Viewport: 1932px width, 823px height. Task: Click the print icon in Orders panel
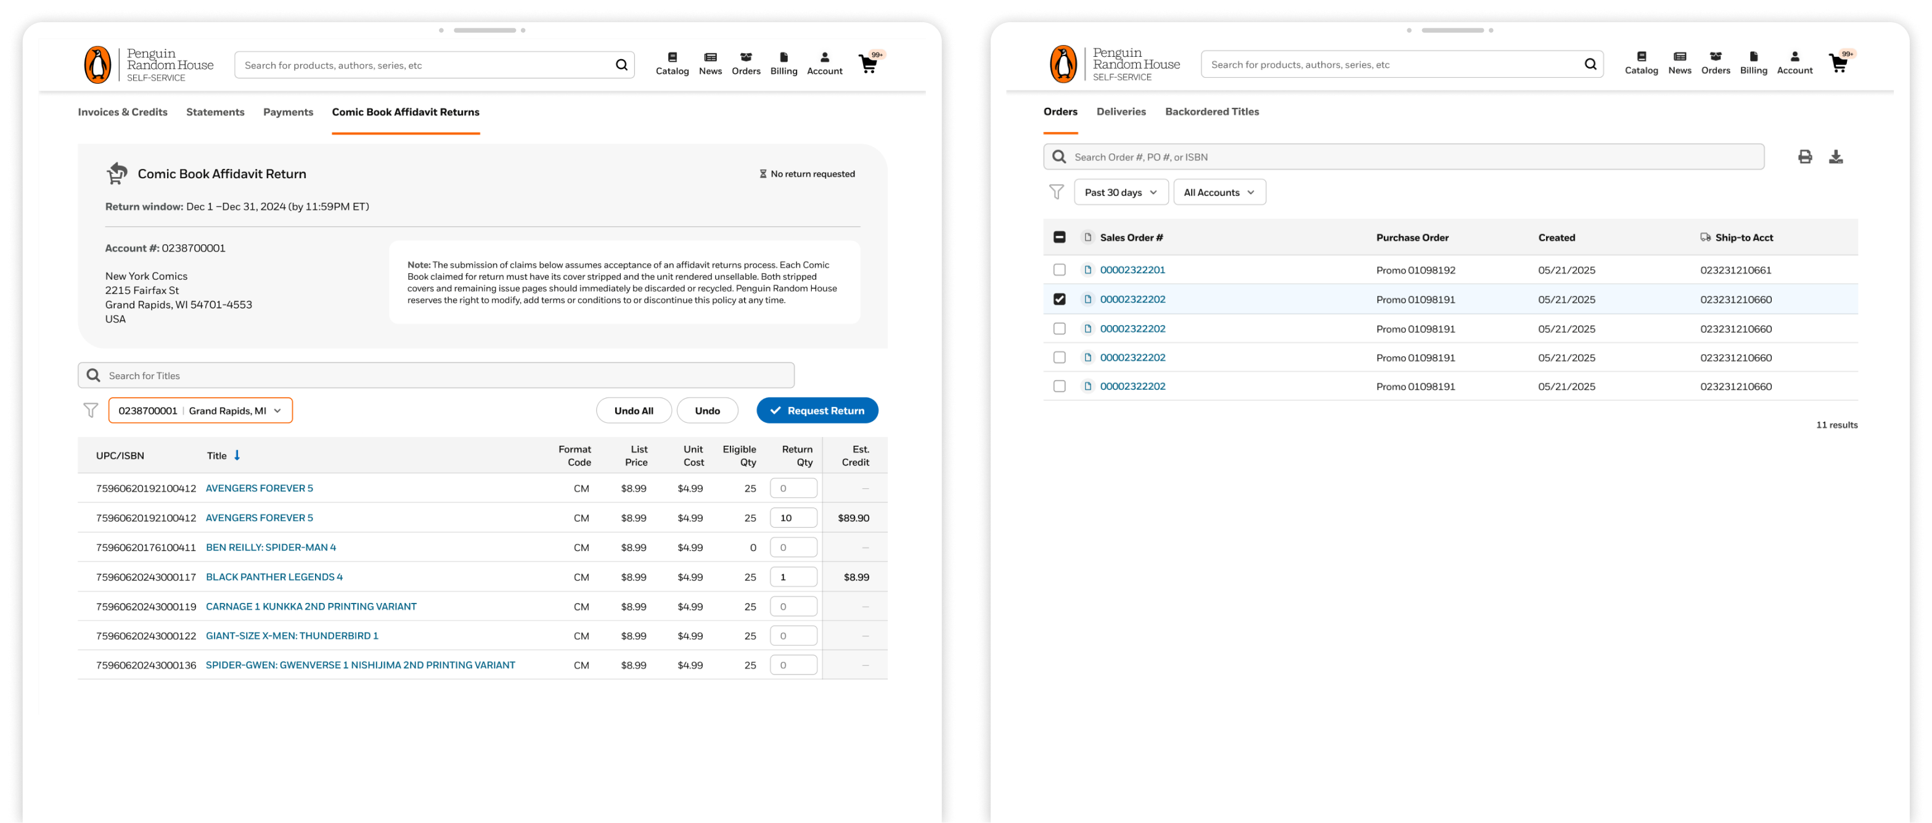point(1804,157)
